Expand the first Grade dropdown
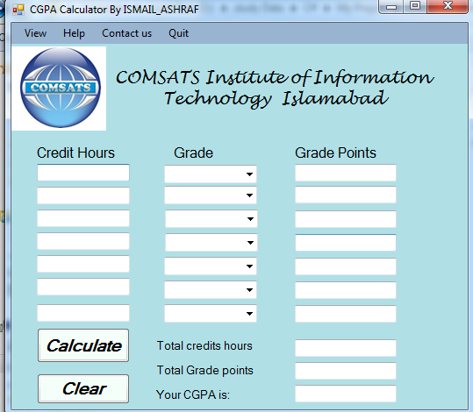Image resolution: width=473 pixels, height=412 pixels. pyautogui.click(x=249, y=174)
